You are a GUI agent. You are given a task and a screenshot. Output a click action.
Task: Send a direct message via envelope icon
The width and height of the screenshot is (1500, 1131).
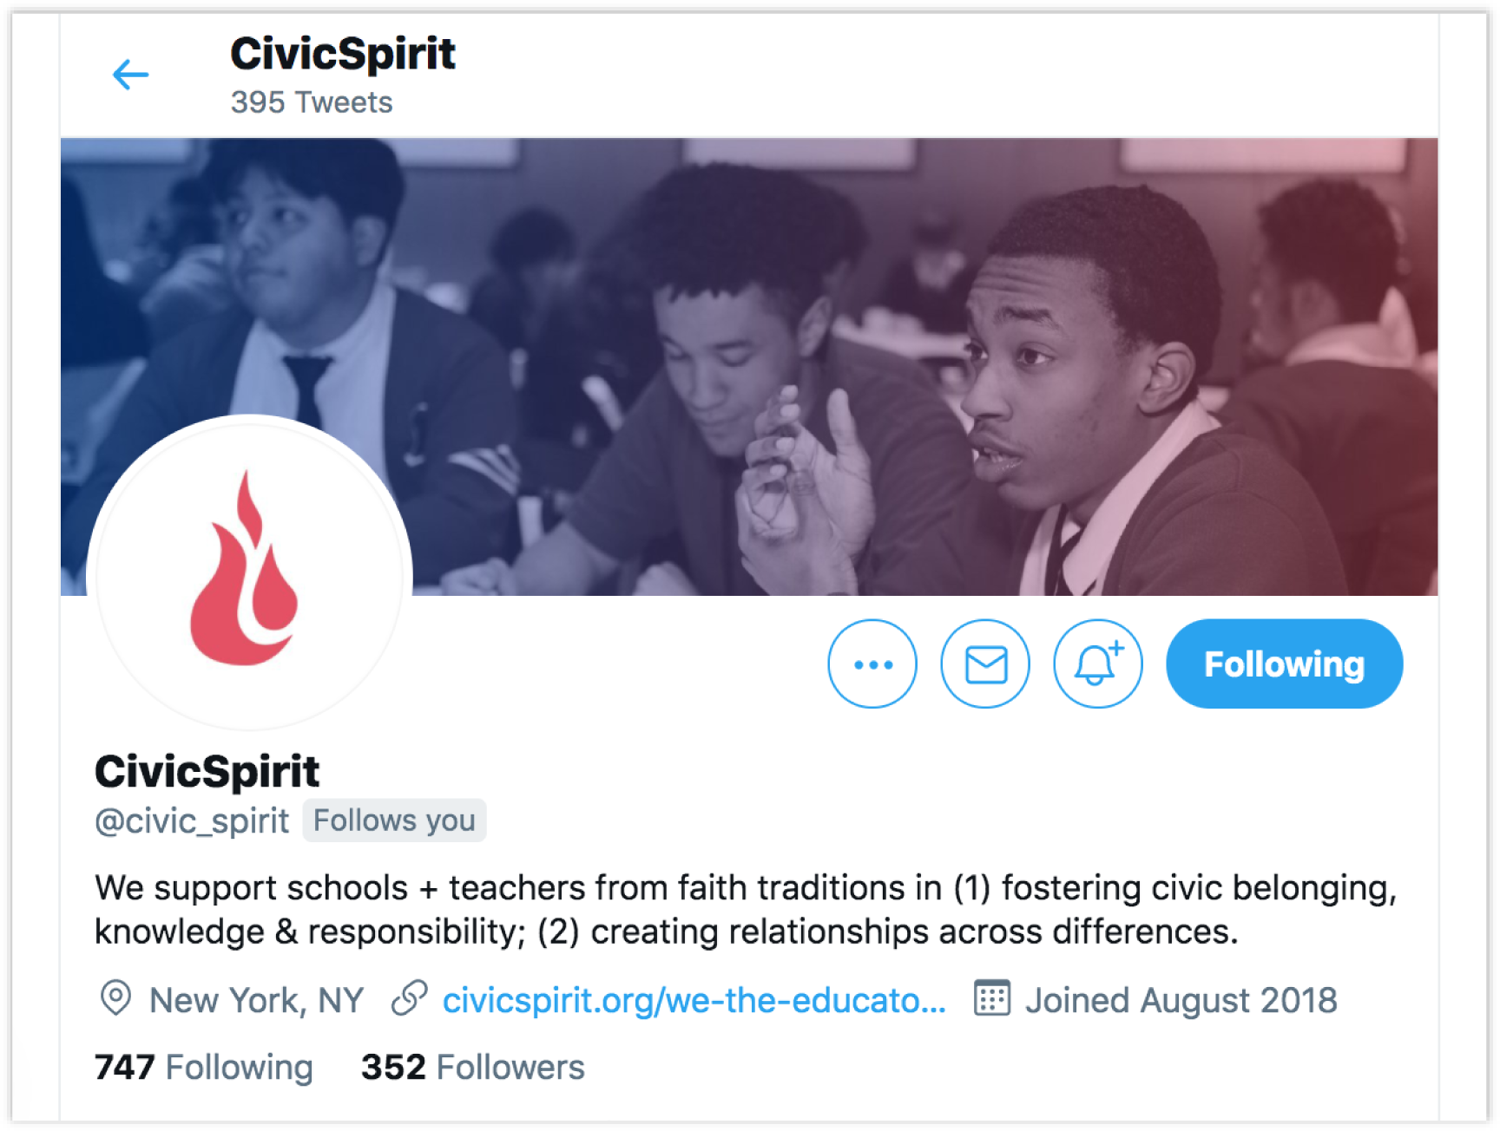pos(985,664)
